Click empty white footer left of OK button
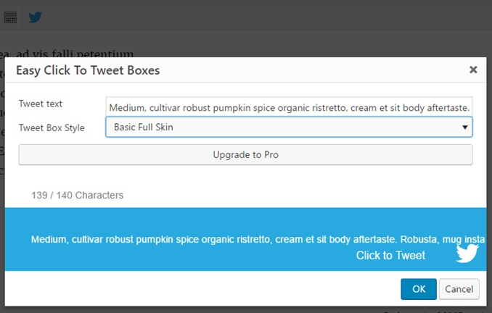Viewport: 492px width, 313px height. [201, 289]
